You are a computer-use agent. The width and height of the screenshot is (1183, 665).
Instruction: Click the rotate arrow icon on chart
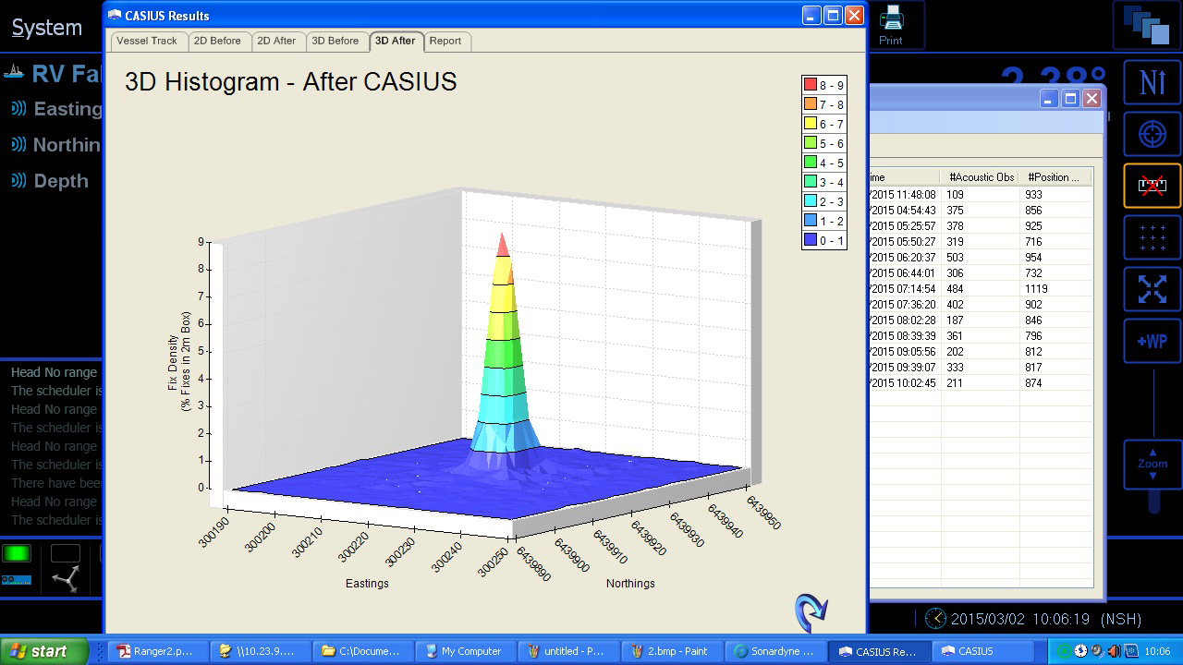pyautogui.click(x=811, y=611)
